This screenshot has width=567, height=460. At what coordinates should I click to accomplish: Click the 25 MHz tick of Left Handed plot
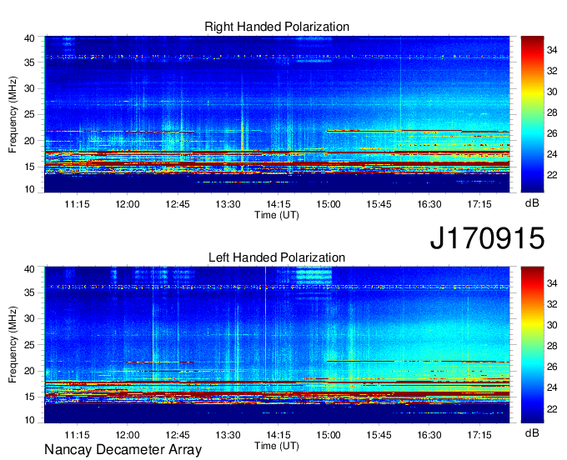click(30, 345)
